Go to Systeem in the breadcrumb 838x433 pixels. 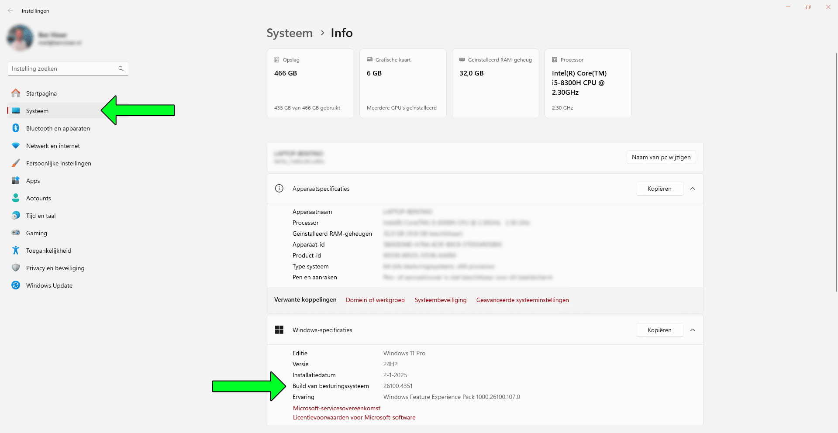290,33
